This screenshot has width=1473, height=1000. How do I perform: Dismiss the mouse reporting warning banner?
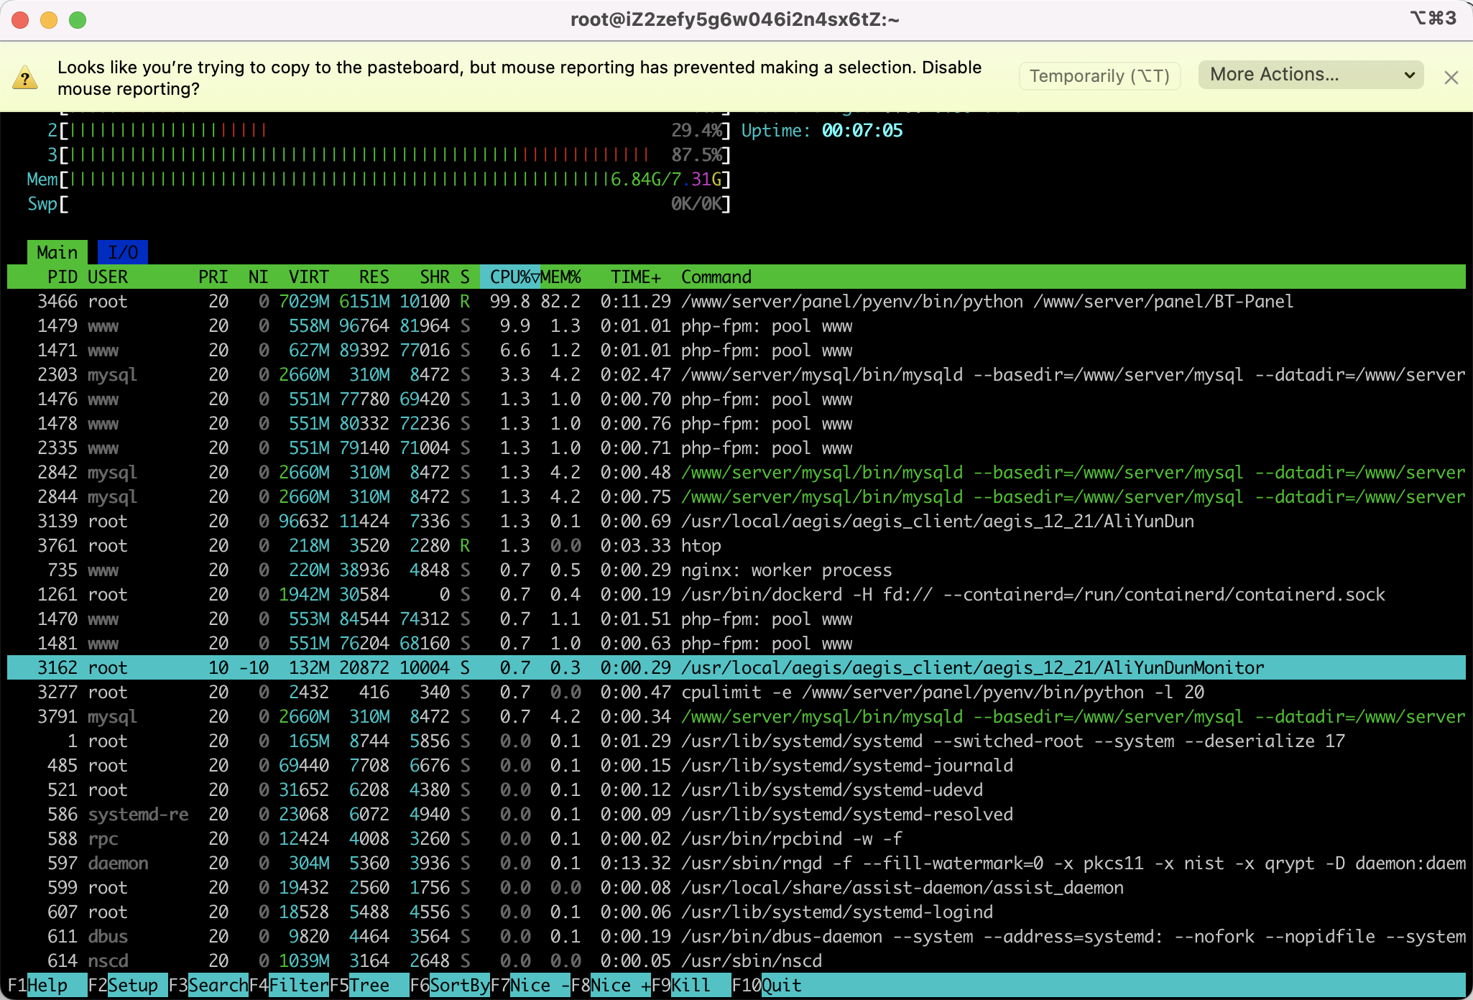click(x=1451, y=78)
